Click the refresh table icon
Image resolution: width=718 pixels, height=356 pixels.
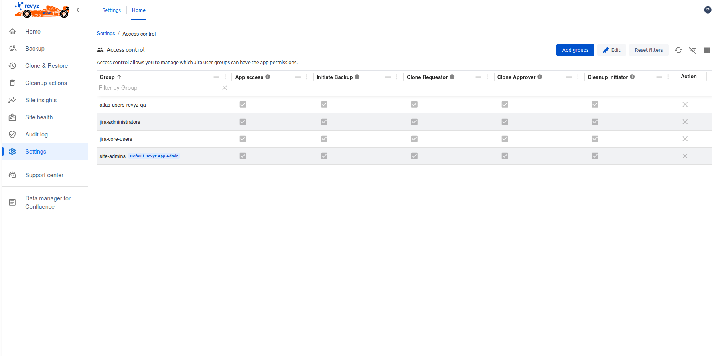tap(678, 50)
